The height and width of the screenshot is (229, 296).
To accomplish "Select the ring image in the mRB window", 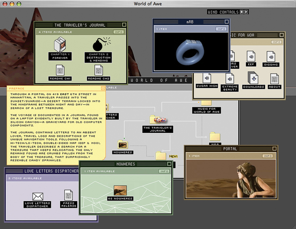I will pyautogui.click(x=191, y=52).
